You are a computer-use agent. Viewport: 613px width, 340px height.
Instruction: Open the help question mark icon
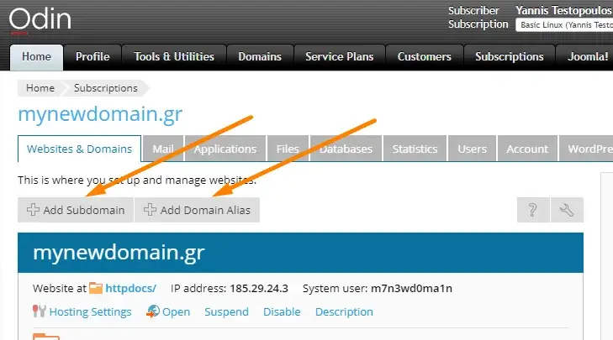533,210
